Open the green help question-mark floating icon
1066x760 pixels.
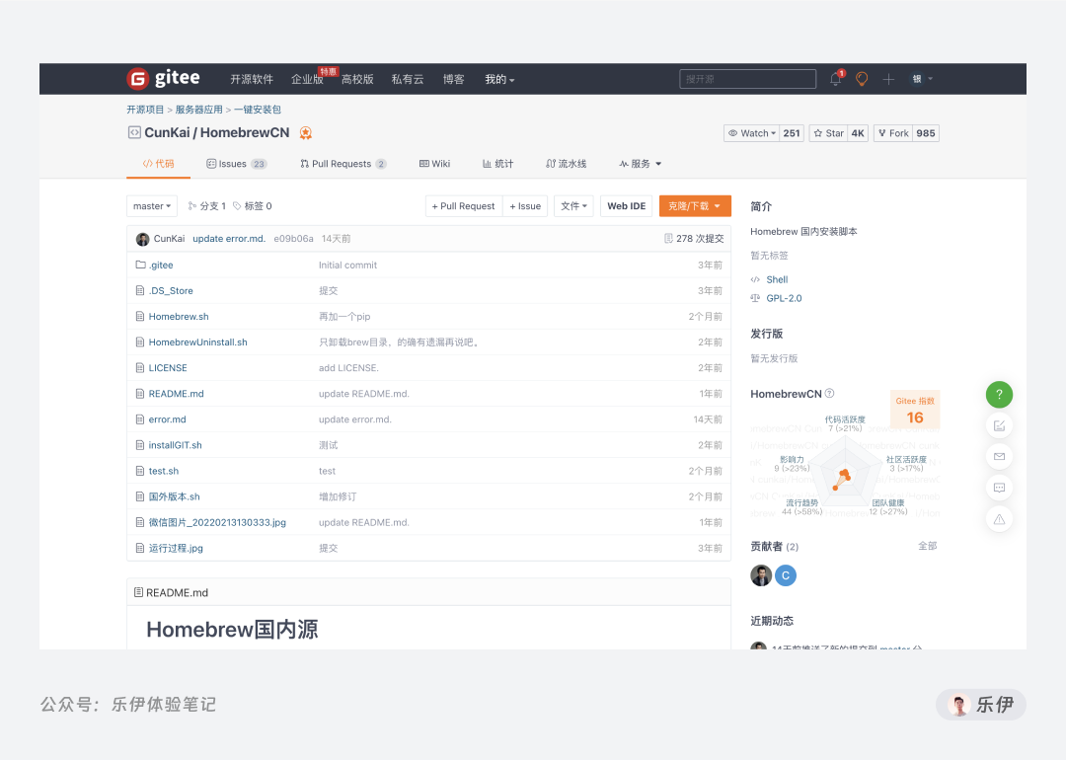(x=999, y=394)
